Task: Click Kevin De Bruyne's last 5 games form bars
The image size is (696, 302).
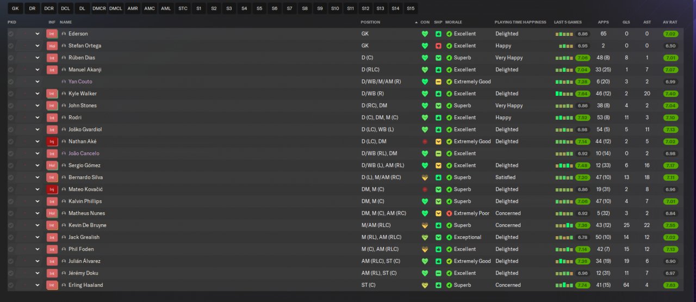Action: point(564,225)
